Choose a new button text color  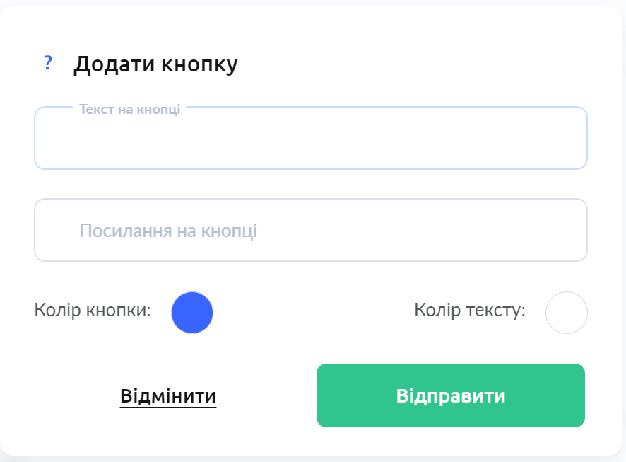click(x=567, y=313)
